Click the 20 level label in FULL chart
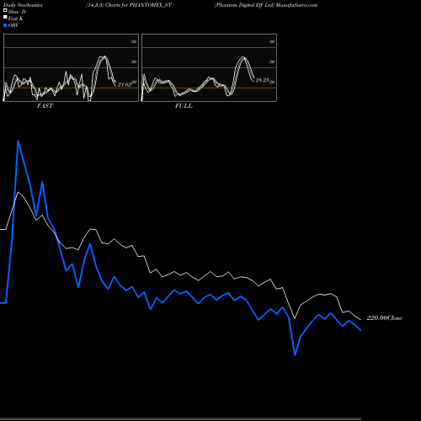421x421 pixels. [272, 82]
